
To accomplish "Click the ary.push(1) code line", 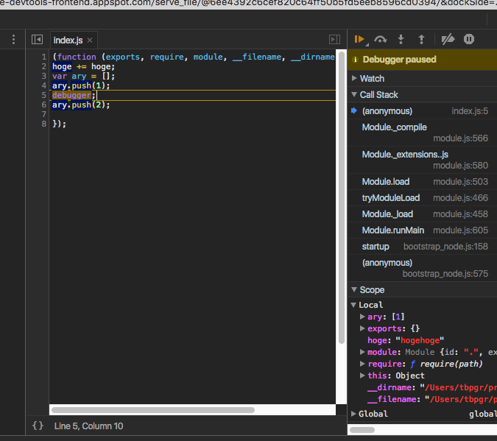I will click(x=81, y=85).
